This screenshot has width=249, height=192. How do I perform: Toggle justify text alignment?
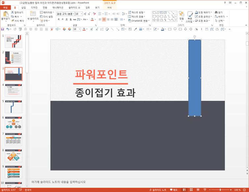pyautogui.click(x=112, y=19)
